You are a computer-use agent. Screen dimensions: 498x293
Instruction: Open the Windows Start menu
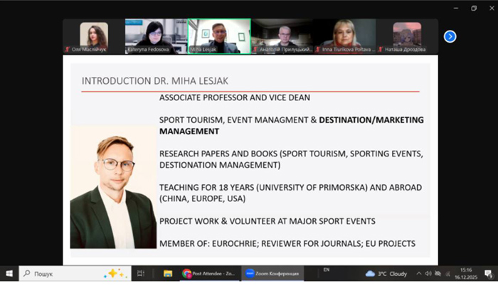[9, 273]
